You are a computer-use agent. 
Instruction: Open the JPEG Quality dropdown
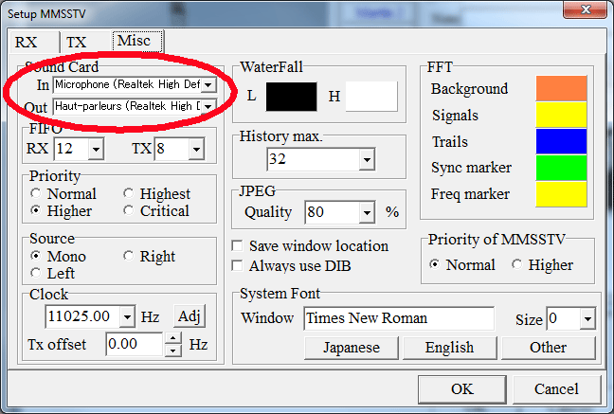point(367,212)
